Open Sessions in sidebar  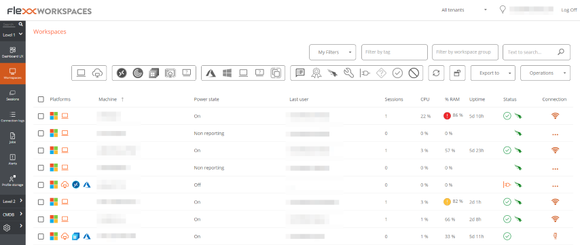pos(13,95)
